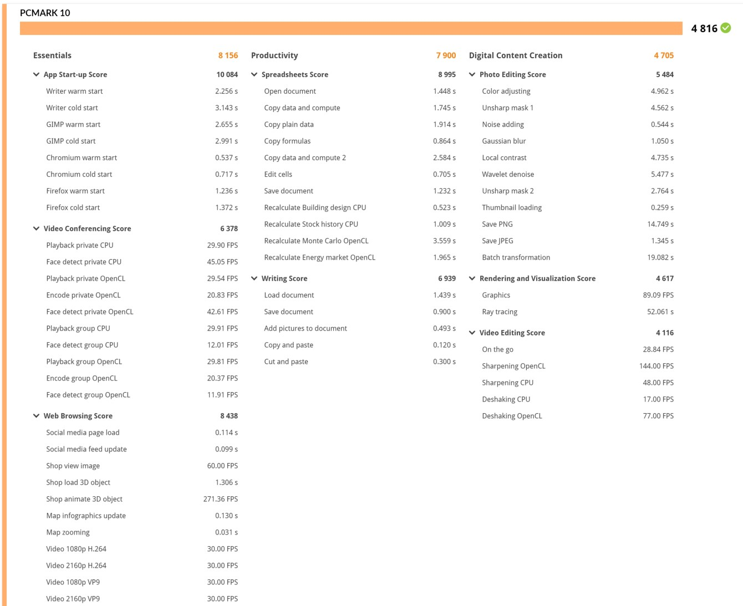Click the Essentials heading
The width and height of the screenshot is (743, 606).
52,55
